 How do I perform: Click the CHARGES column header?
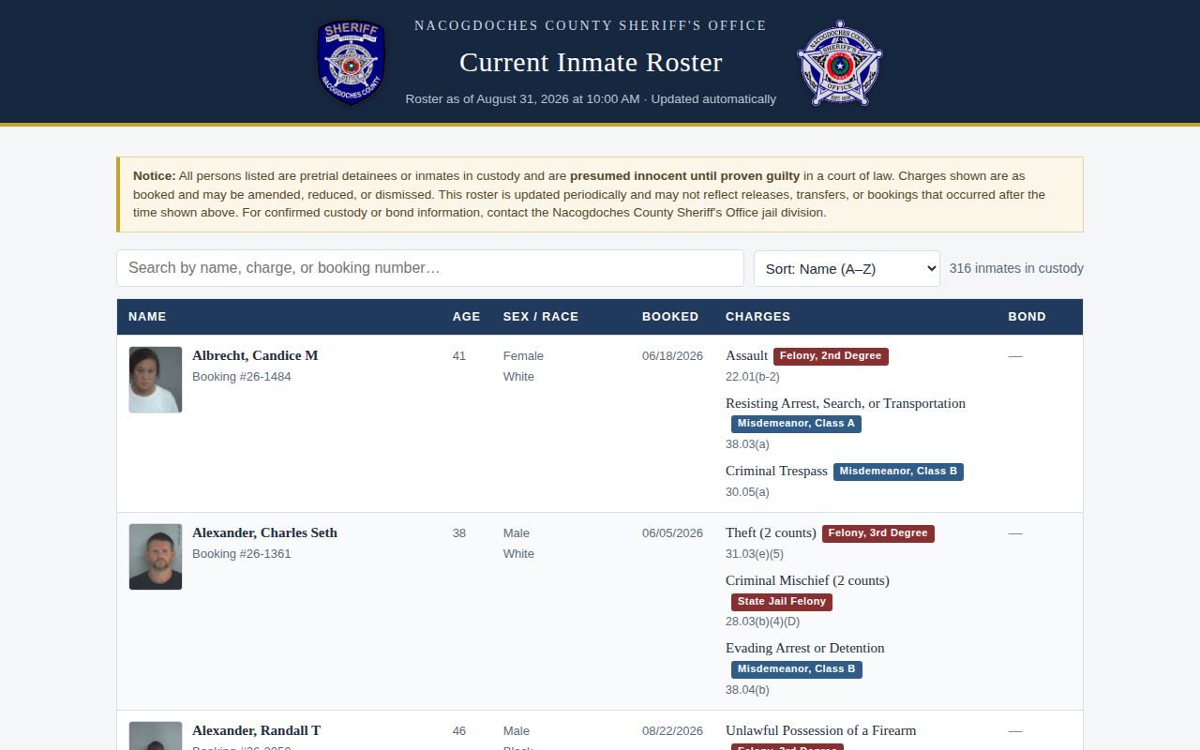click(757, 317)
